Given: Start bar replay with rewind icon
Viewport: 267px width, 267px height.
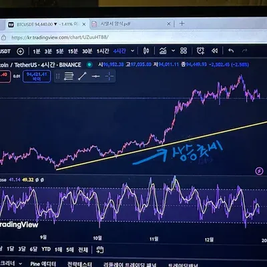Looking at the screenshot, I should (214, 51).
